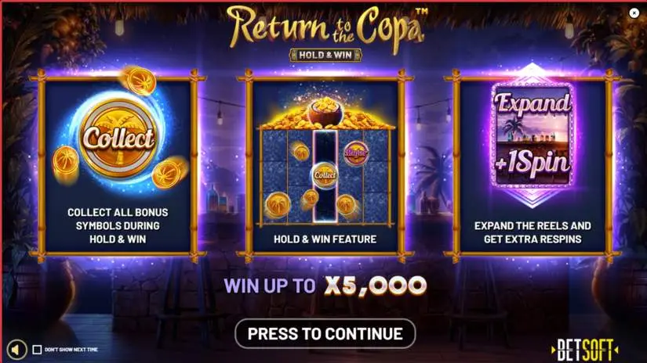
Task: Click the Press to Continue button
Action: (x=325, y=333)
